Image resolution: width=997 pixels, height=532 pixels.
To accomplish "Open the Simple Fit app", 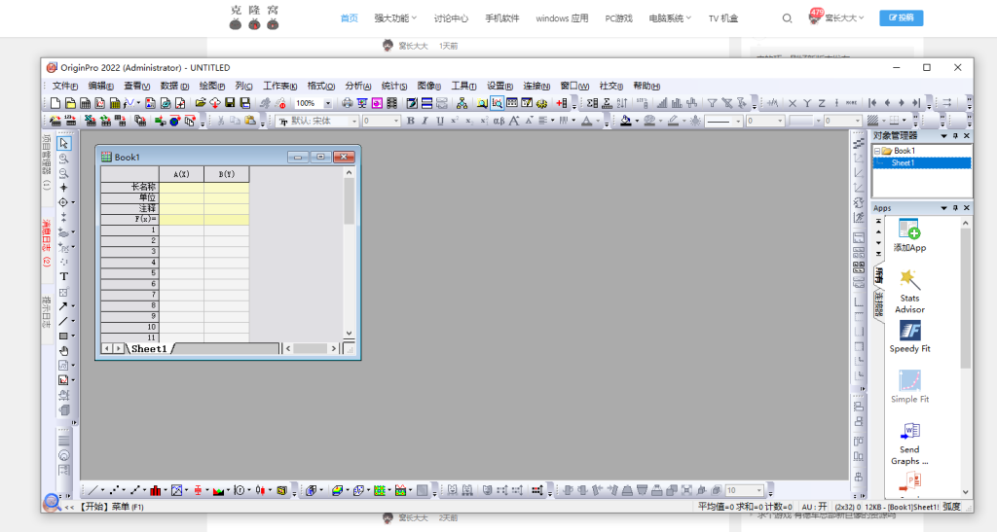I will 909,387.
